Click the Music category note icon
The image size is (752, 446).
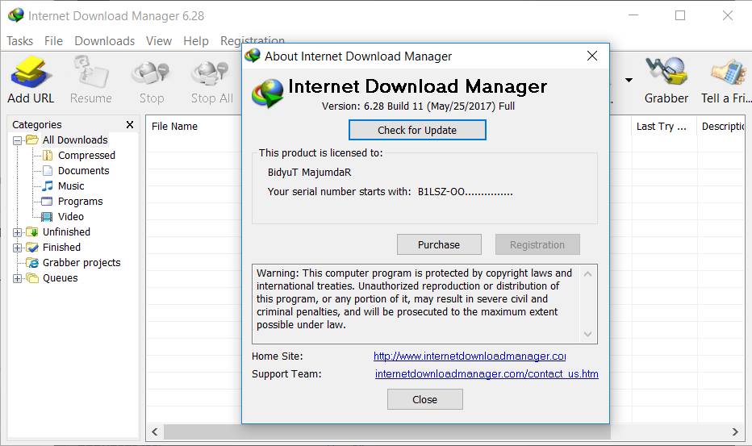coord(48,186)
